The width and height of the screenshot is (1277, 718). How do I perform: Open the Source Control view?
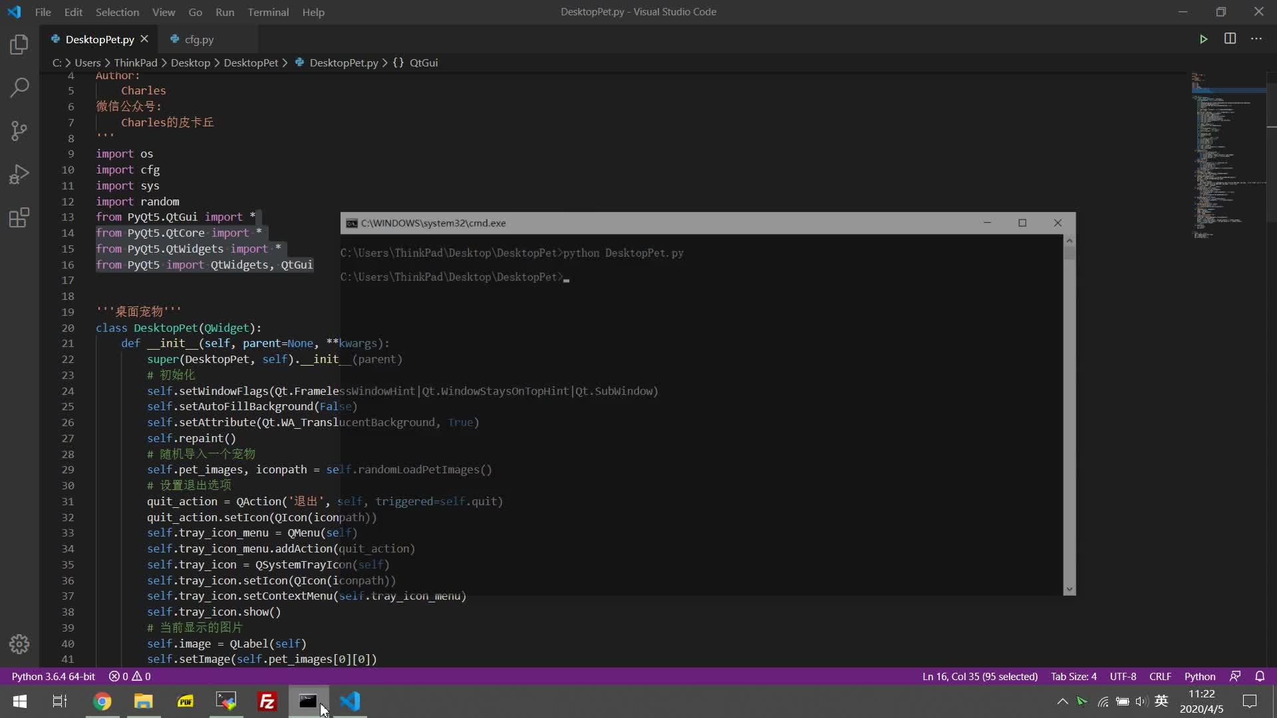[x=19, y=130]
